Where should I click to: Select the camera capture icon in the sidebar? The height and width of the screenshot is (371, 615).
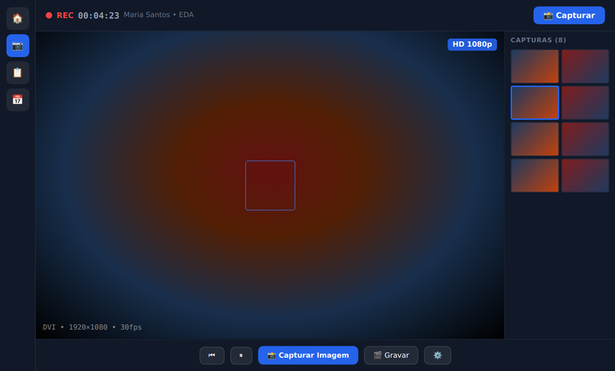[x=18, y=46]
